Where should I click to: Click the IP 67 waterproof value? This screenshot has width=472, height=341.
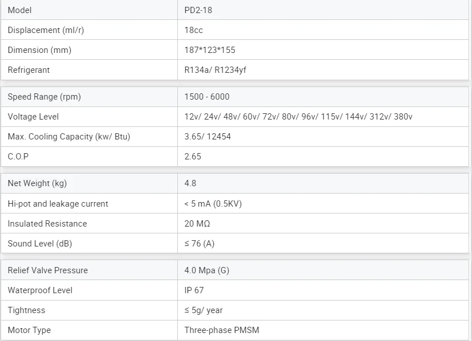194,290
